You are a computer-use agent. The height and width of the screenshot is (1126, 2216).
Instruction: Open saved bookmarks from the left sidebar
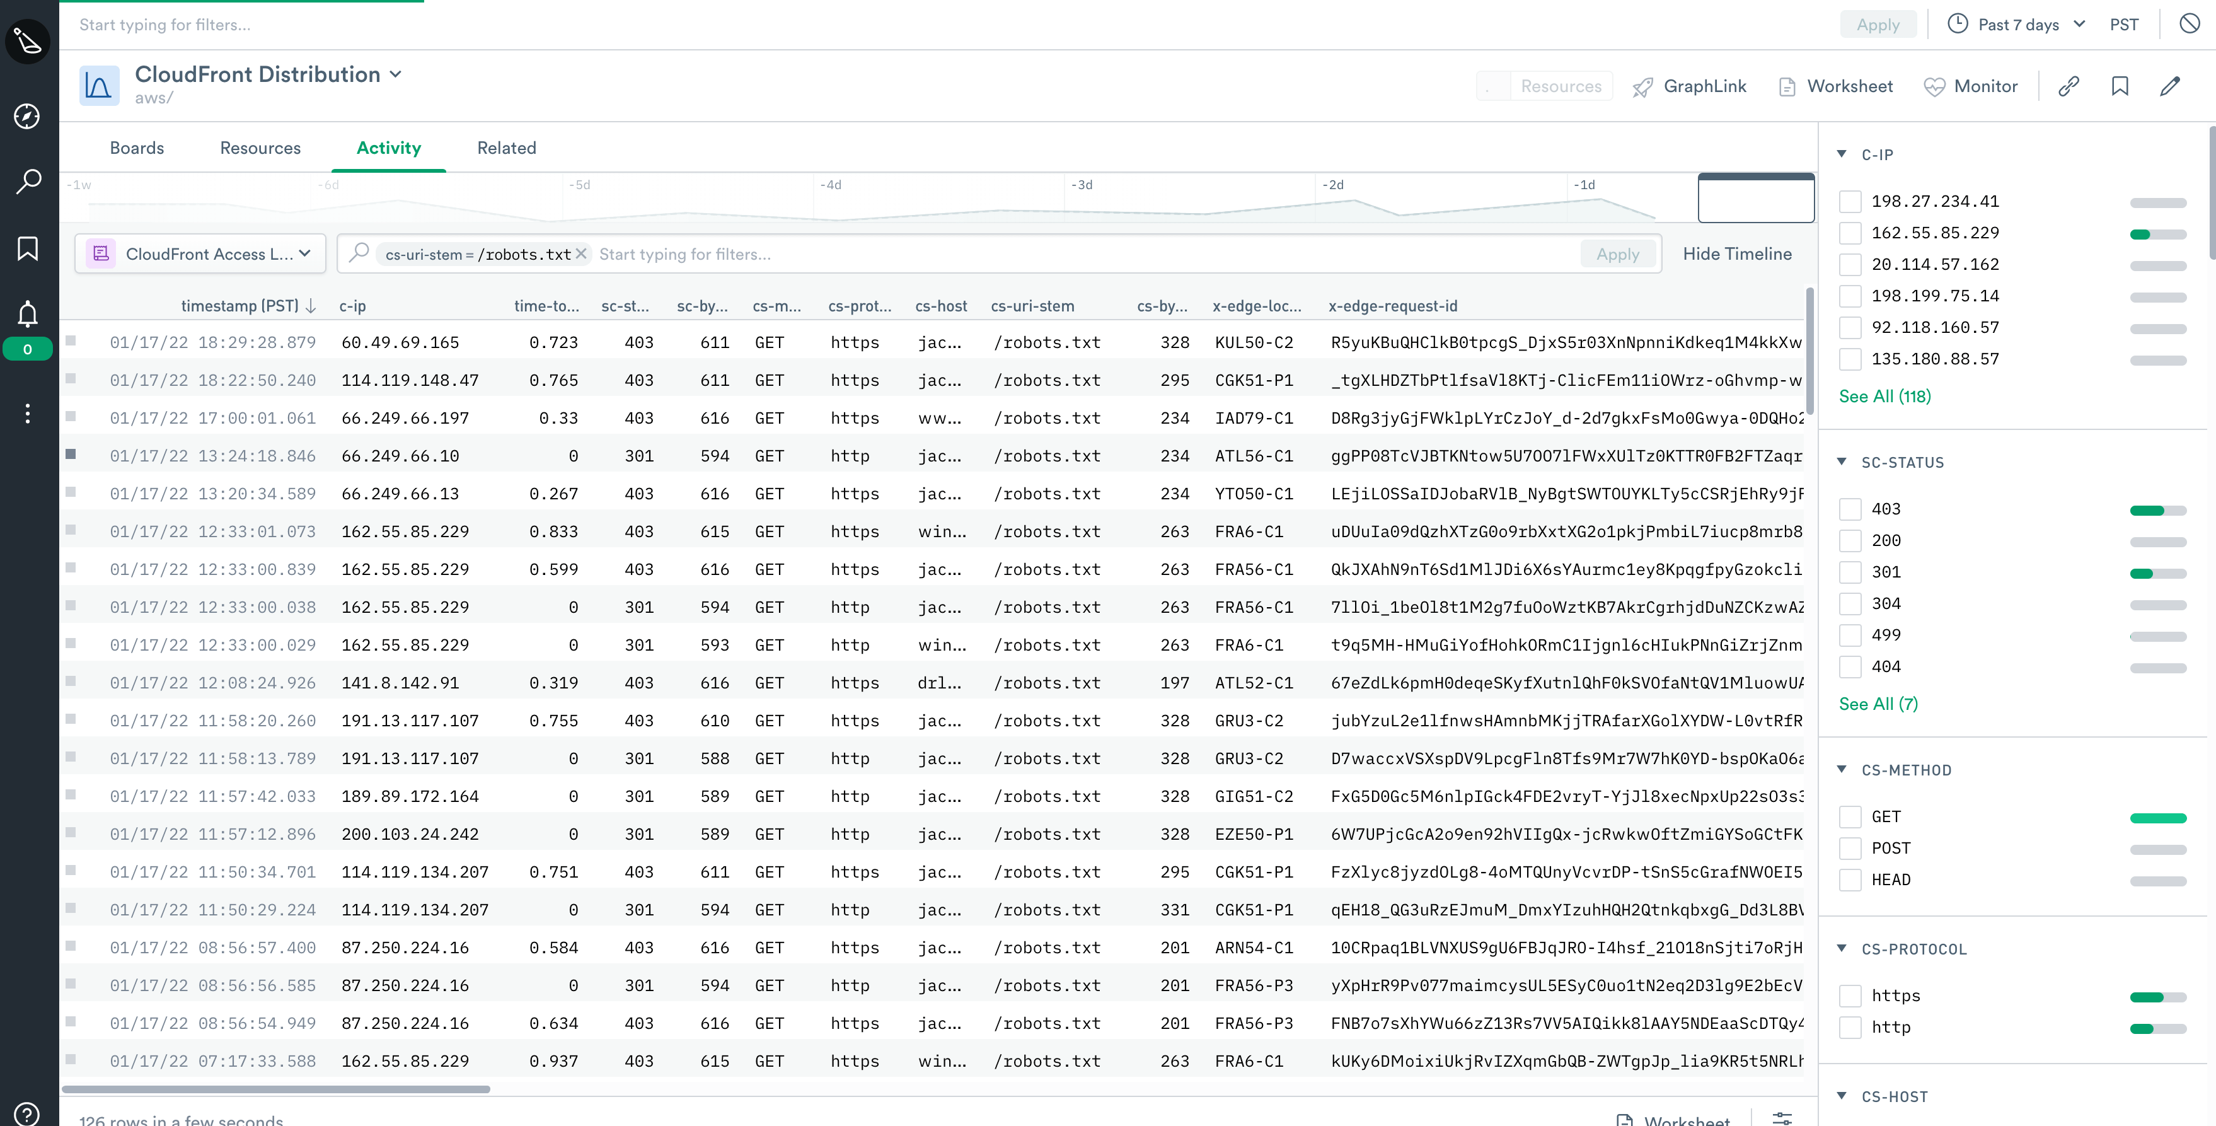(x=28, y=248)
